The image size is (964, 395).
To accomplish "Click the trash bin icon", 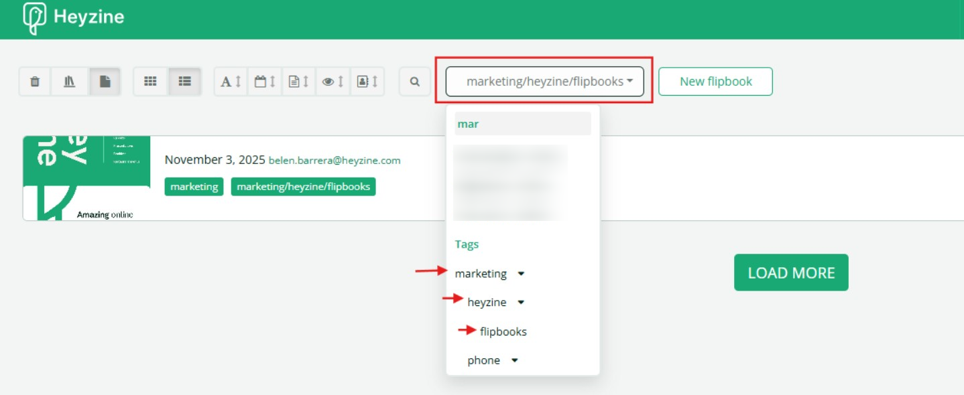I will click(x=36, y=82).
